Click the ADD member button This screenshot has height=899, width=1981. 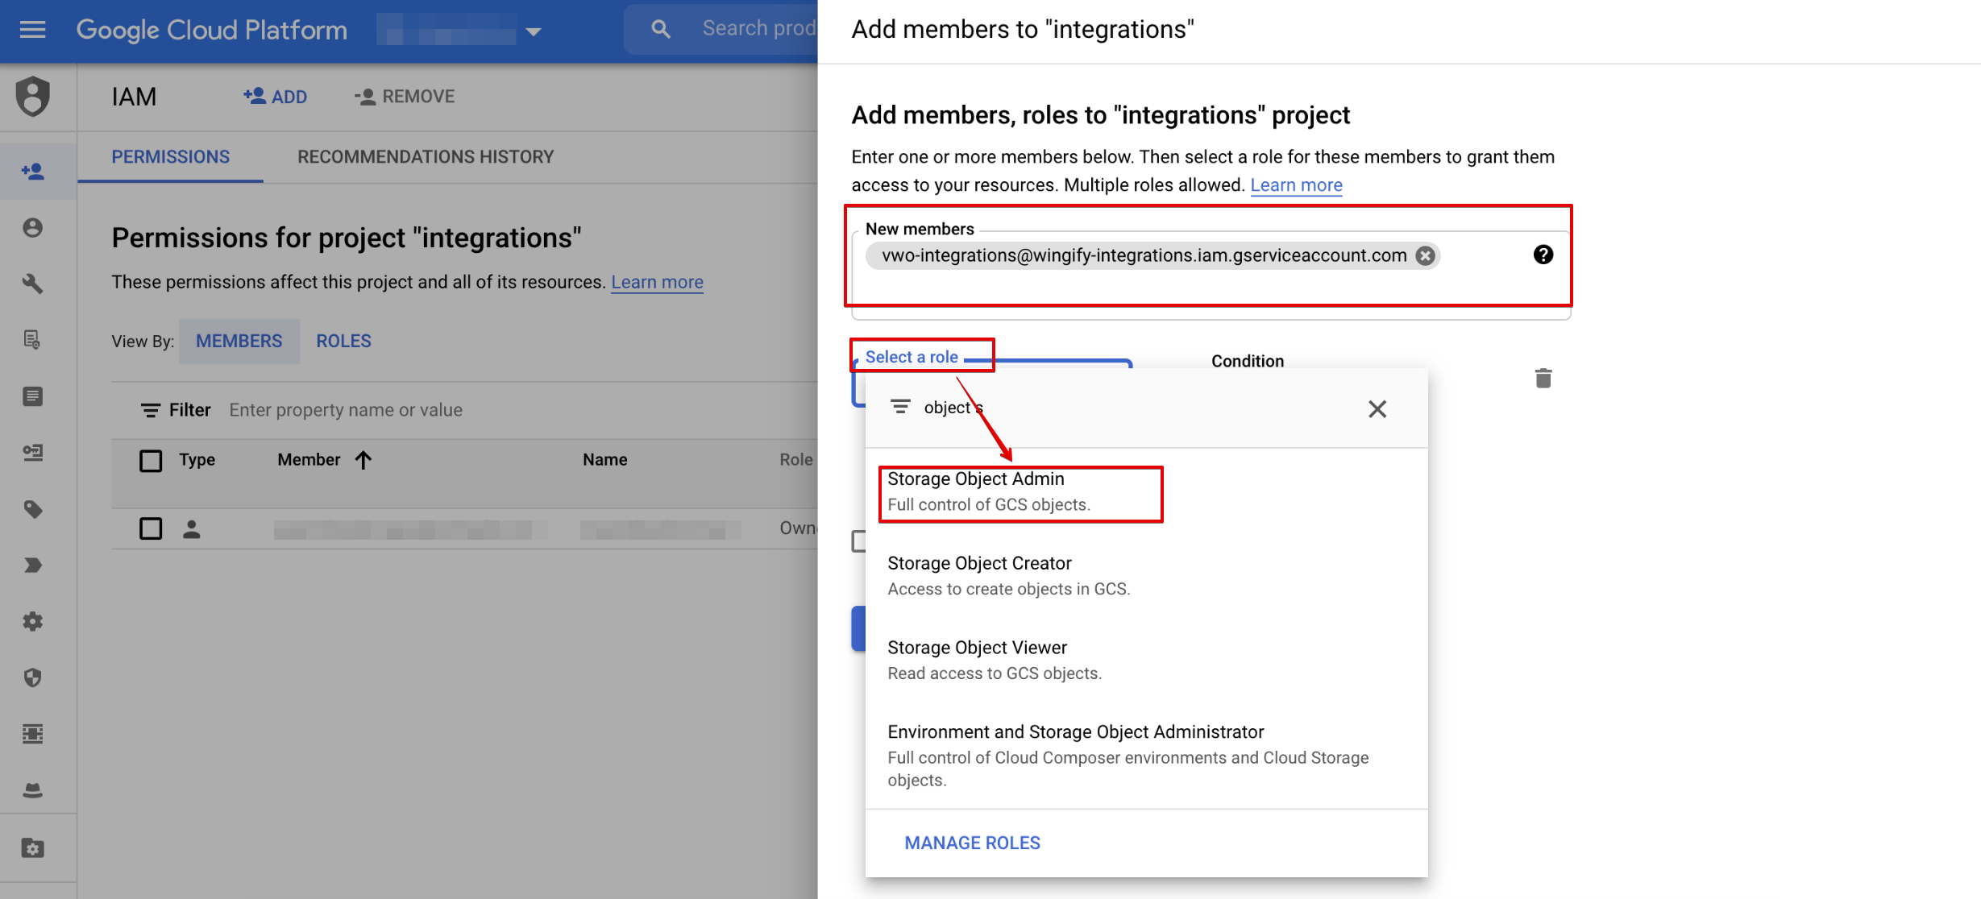(x=276, y=97)
